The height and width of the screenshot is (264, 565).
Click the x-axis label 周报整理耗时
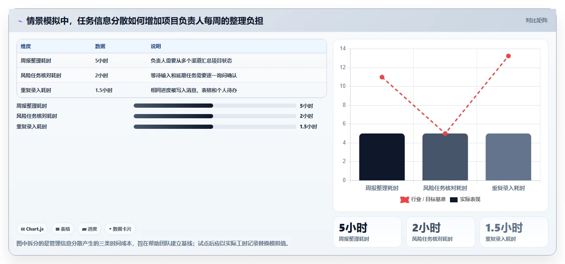pyautogui.click(x=382, y=188)
